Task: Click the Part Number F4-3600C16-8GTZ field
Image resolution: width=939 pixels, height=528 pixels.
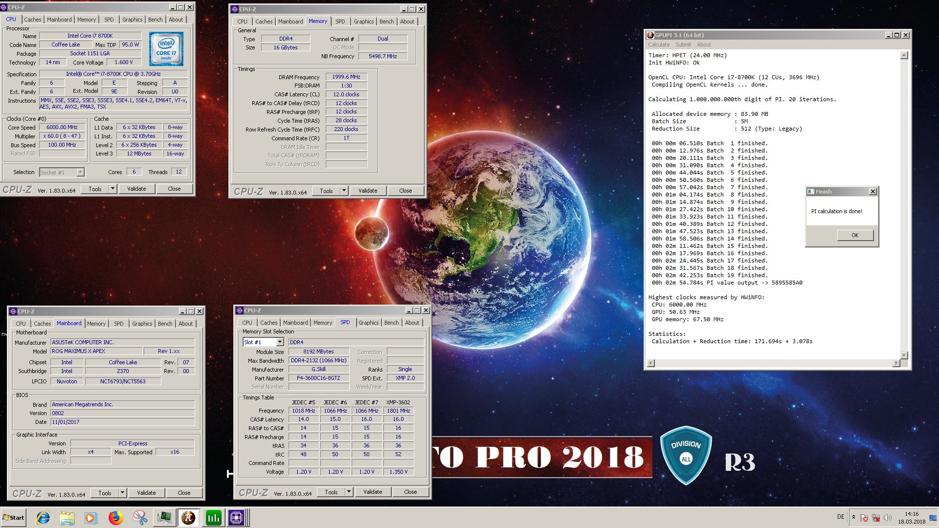Action: coord(318,378)
